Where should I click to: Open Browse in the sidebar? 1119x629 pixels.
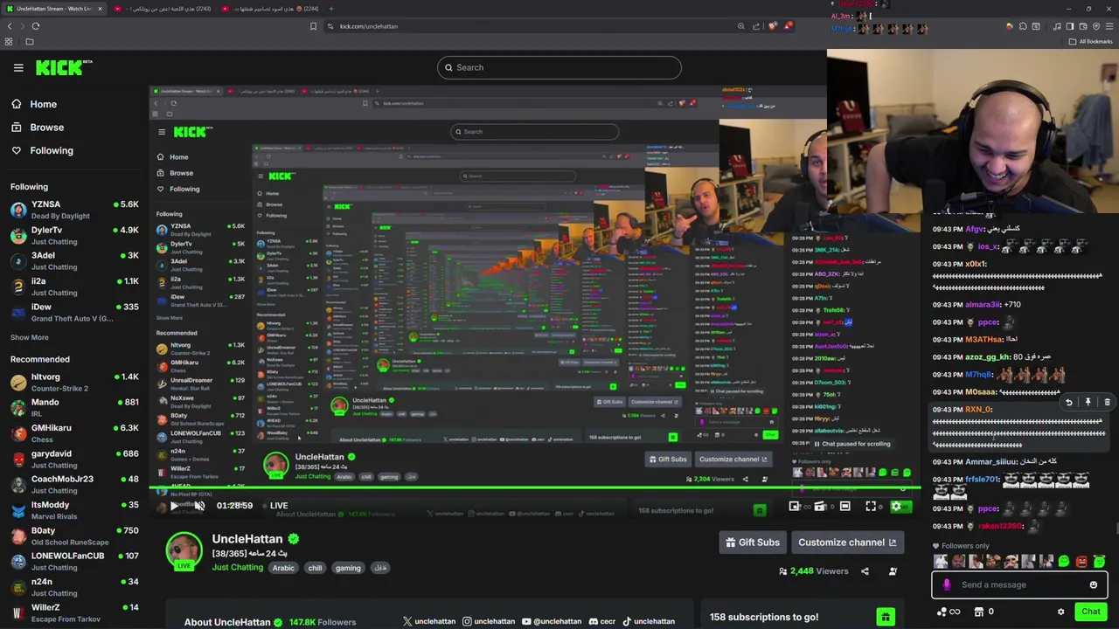(x=38, y=128)
